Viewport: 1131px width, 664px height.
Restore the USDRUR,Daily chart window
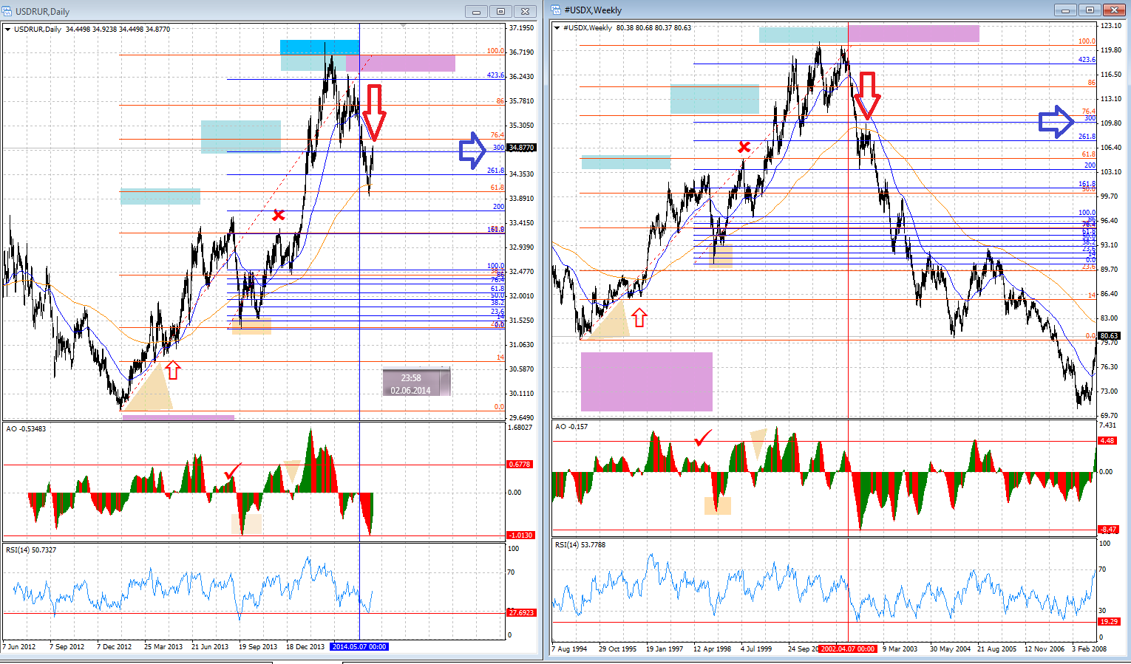coord(500,11)
